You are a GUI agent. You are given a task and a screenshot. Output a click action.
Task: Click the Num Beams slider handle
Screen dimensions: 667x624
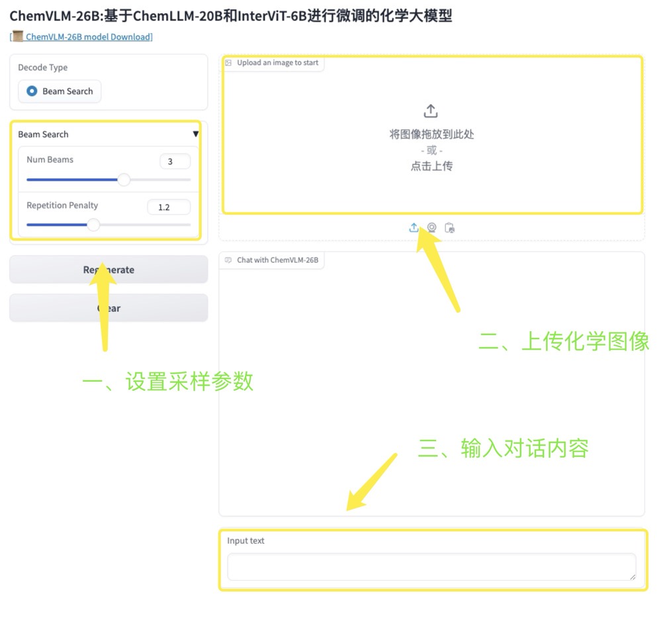[x=124, y=180]
